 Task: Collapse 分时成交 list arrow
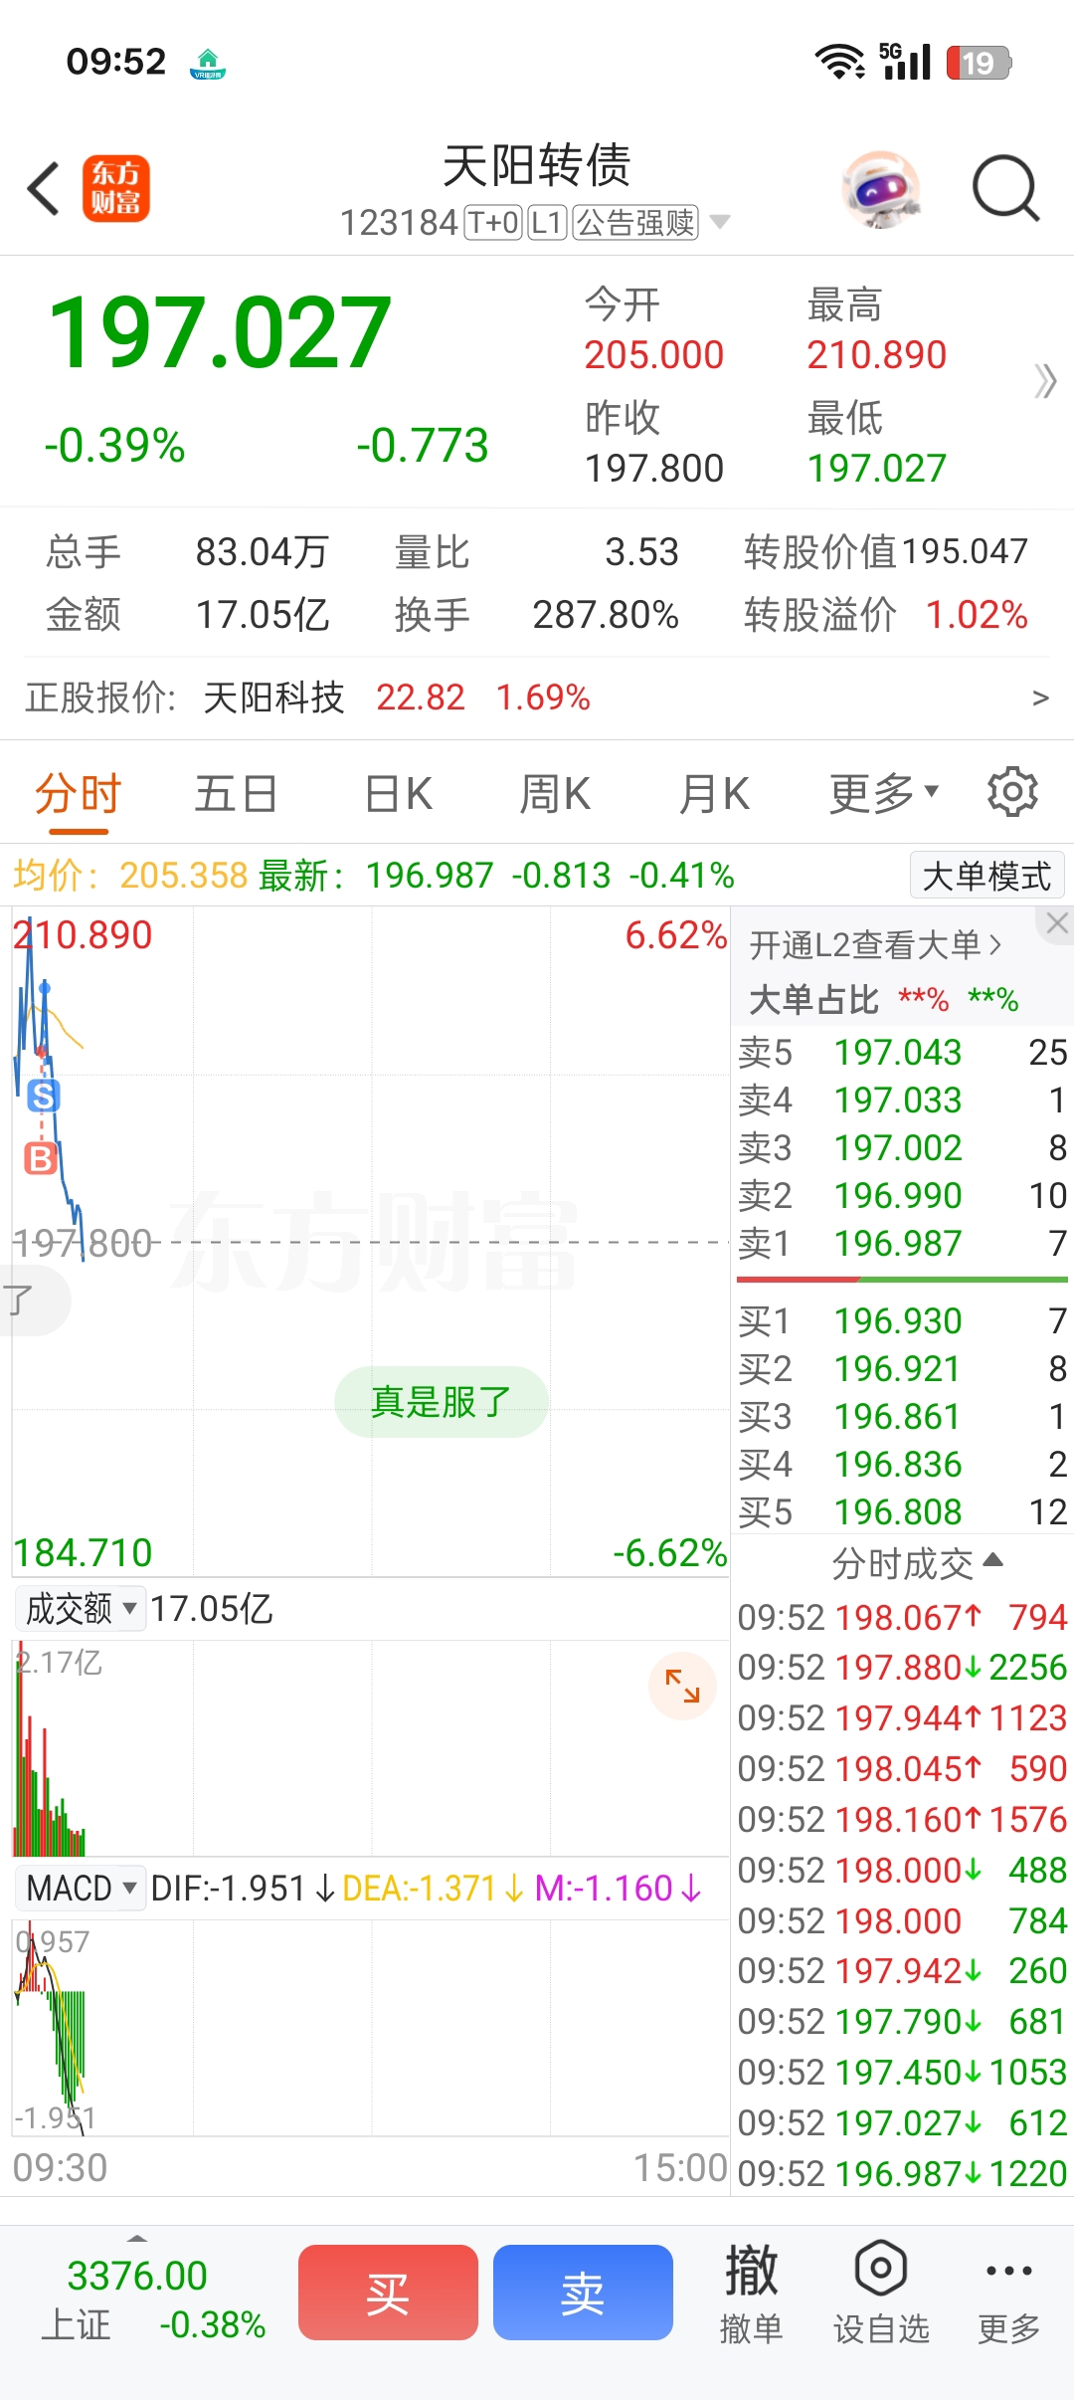992,1560
